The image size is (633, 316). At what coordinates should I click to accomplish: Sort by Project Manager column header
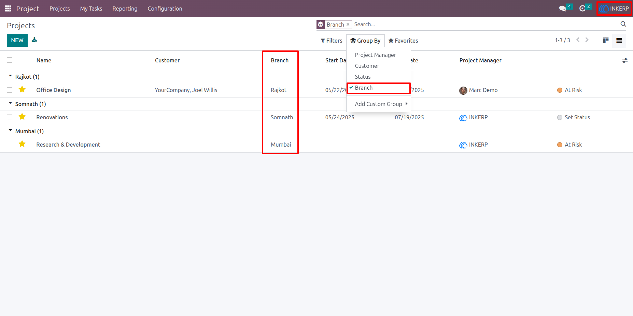(480, 60)
